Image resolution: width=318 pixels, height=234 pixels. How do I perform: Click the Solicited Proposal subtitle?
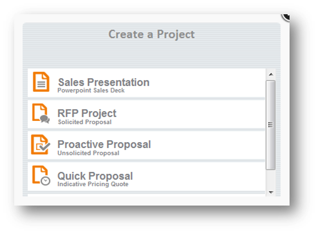coord(85,122)
